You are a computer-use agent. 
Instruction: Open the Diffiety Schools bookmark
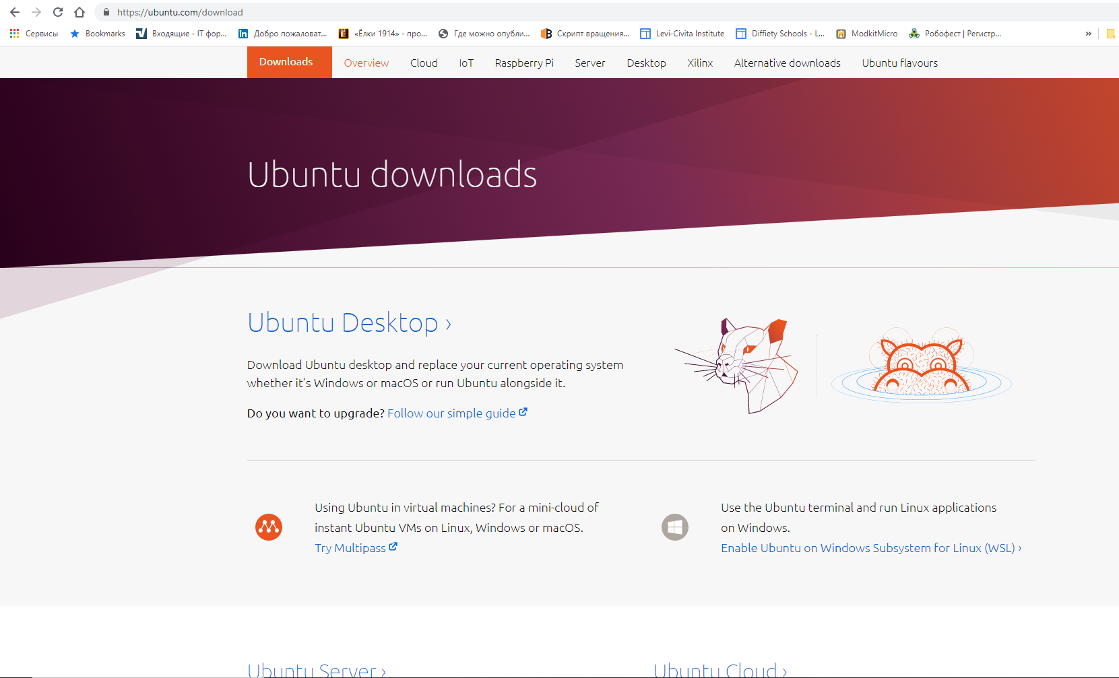coord(780,34)
